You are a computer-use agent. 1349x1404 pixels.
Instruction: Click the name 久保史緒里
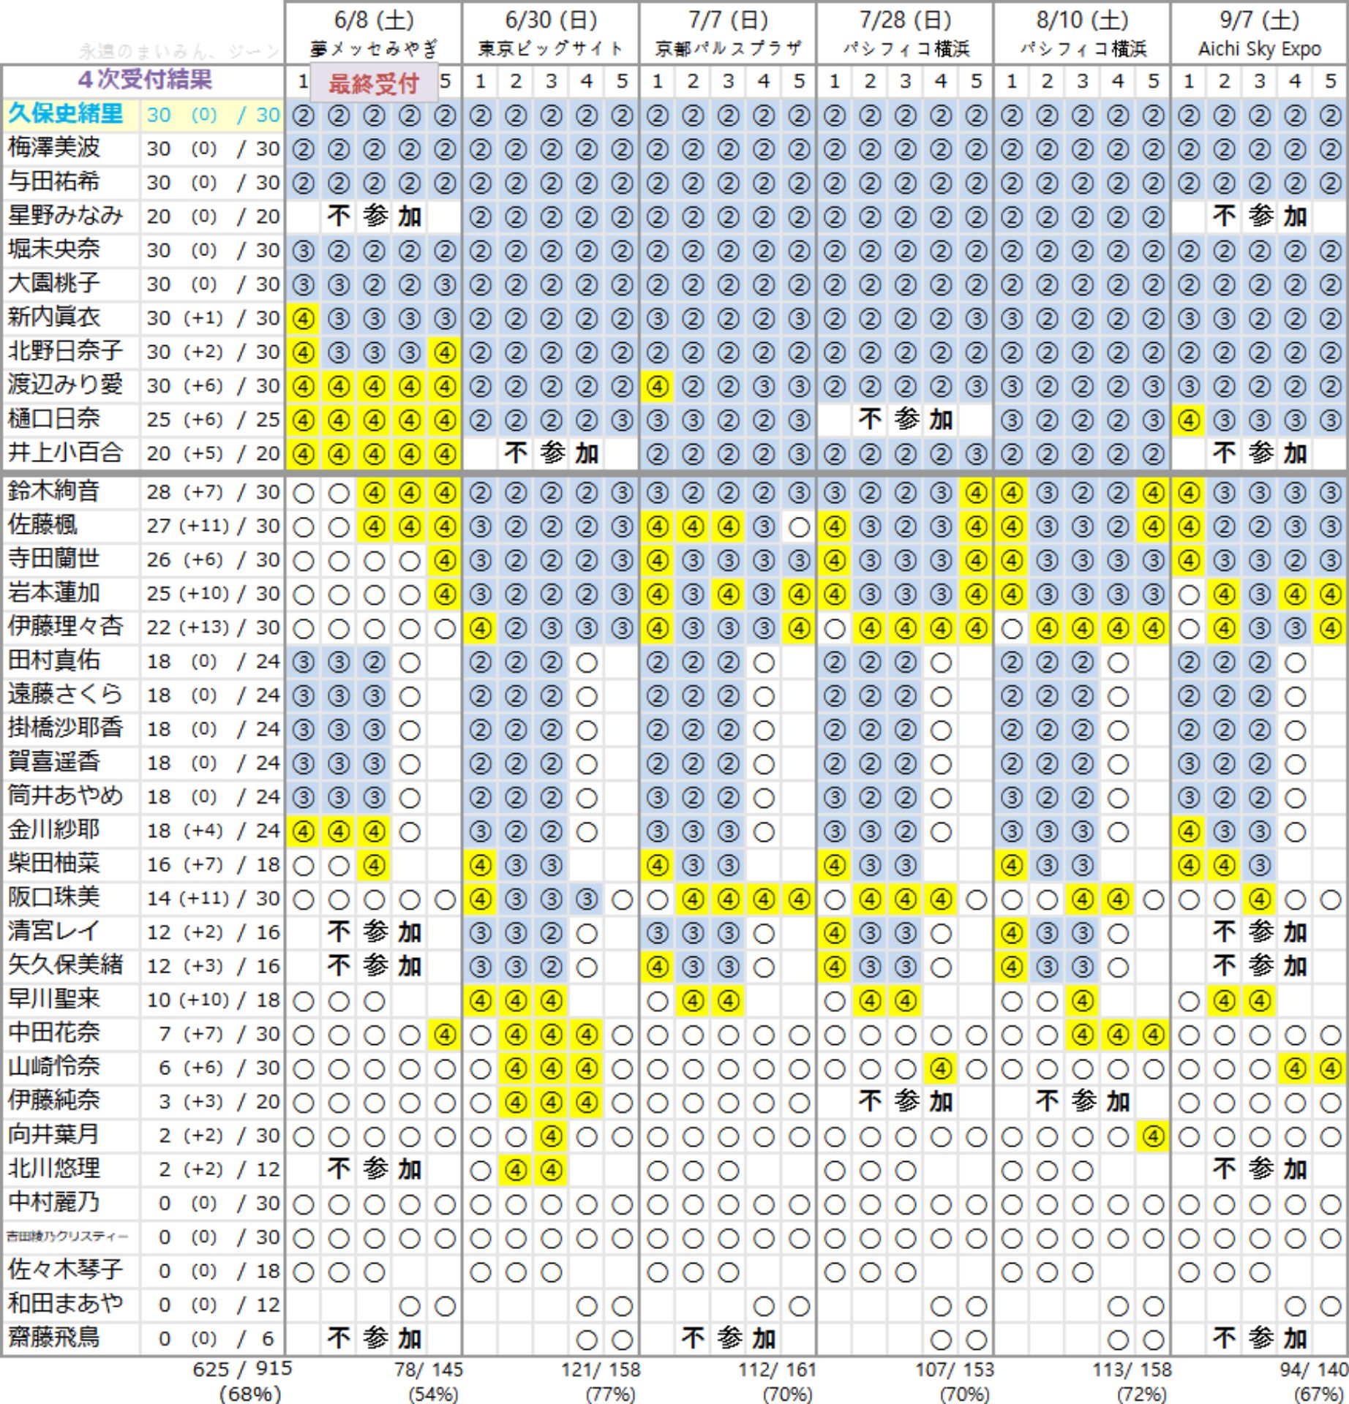66,114
